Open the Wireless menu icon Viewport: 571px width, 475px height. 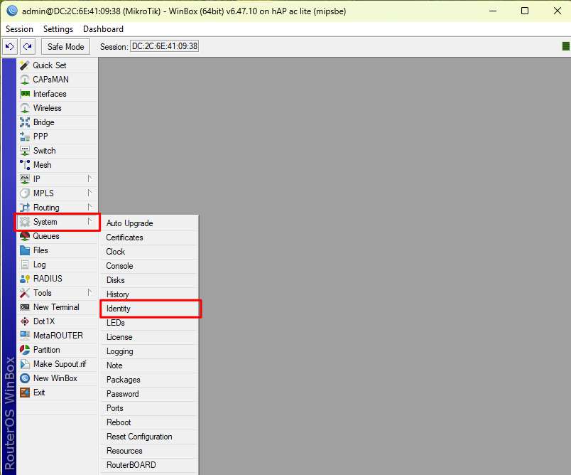click(x=25, y=108)
